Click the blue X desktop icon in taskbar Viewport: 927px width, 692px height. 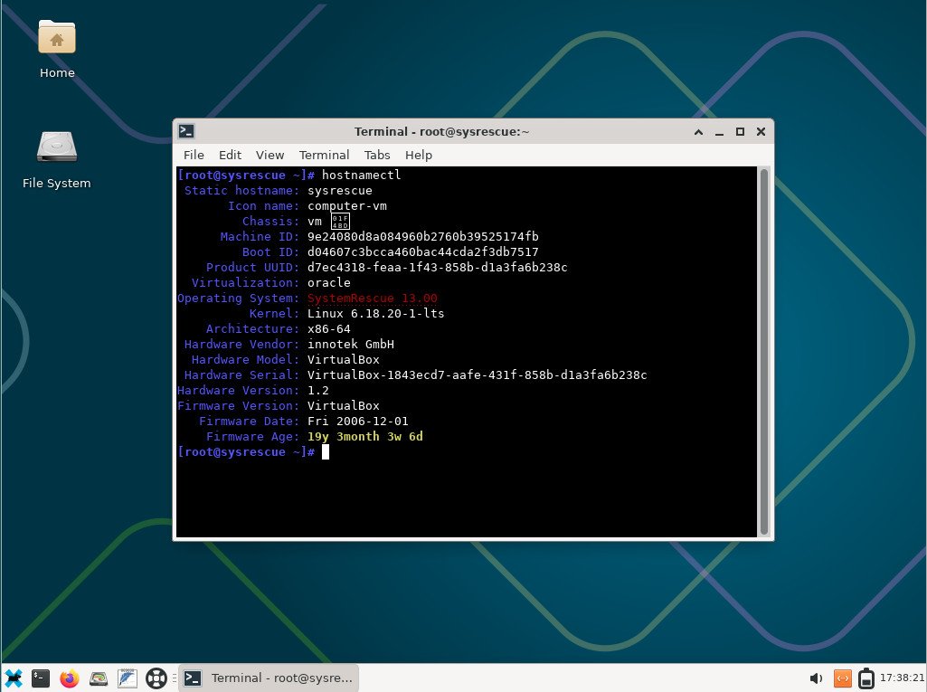(x=14, y=677)
